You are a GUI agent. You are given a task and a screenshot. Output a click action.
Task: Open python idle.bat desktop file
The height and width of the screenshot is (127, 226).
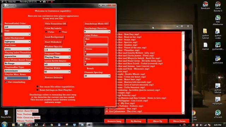218,88
